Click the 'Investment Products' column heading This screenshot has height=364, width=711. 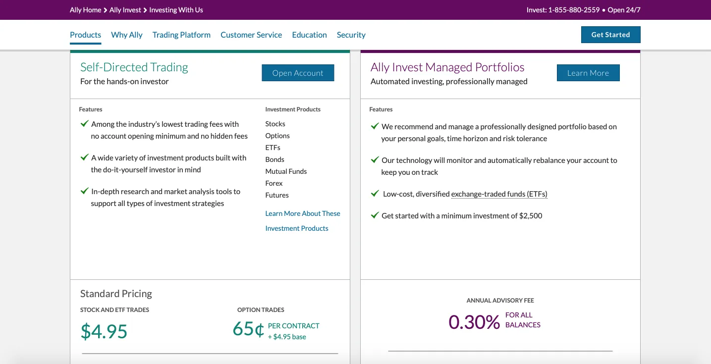293,109
